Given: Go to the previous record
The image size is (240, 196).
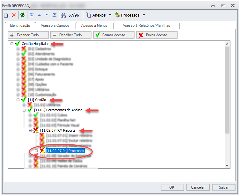Looking at the screenshot, I should [39, 15].
